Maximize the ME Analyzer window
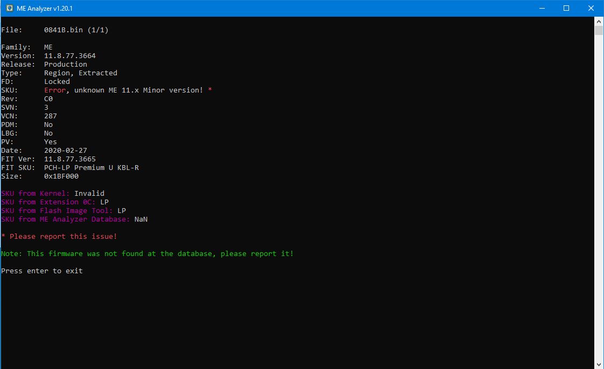604x369 pixels. 566,8
